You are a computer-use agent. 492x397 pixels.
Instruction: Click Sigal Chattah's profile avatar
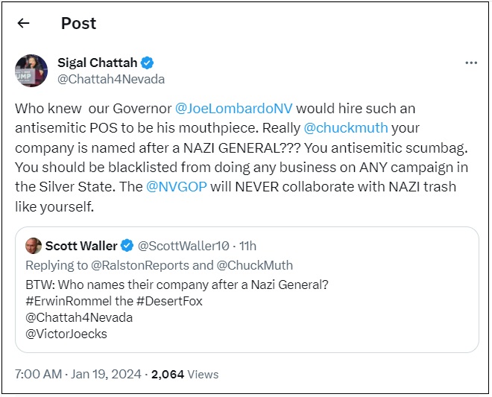(x=31, y=71)
